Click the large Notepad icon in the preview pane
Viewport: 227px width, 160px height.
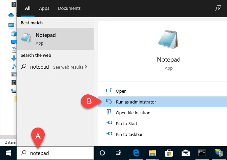169,39
